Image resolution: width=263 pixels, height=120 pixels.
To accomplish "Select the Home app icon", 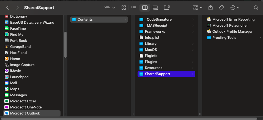I will (7, 59).
